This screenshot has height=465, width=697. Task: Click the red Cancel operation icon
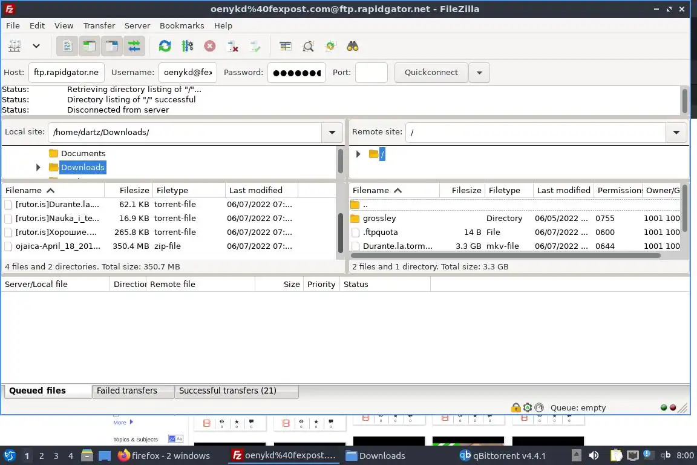(210, 46)
